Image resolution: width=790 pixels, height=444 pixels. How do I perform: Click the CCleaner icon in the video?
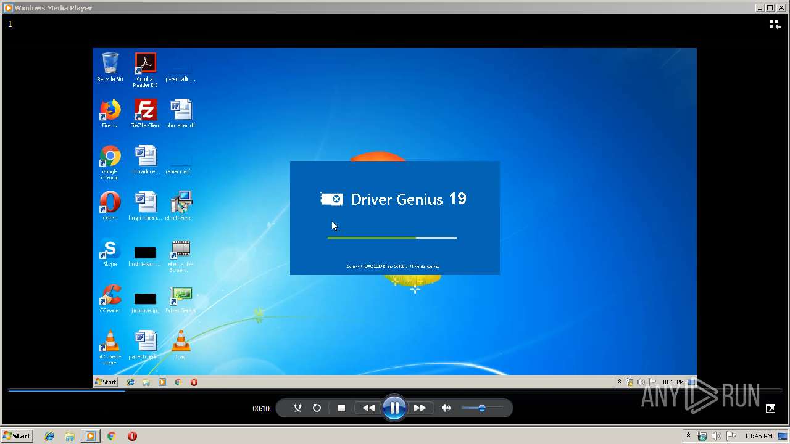[x=110, y=299]
